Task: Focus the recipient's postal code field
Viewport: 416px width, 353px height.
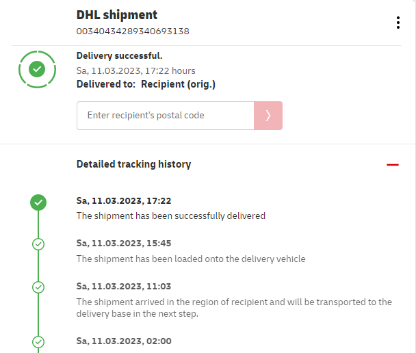Action: (x=165, y=116)
